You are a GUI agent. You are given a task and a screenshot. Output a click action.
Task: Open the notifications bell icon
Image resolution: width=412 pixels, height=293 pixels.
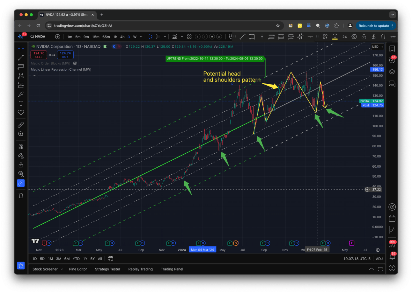point(392,256)
